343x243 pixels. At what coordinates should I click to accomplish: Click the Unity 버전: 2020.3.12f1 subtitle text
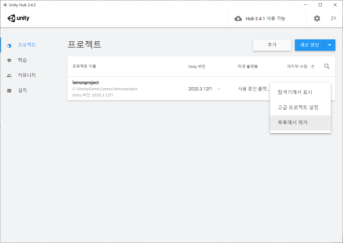point(93,95)
